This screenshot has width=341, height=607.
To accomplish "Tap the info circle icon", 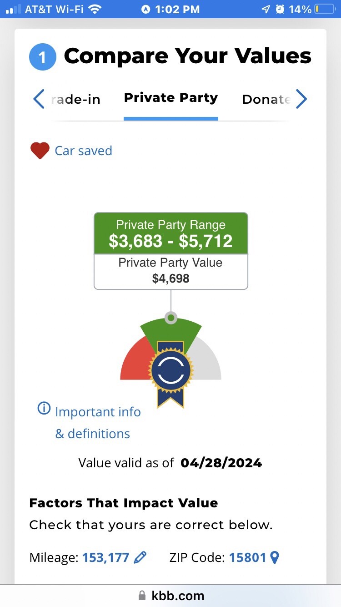I will click(x=44, y=409).
